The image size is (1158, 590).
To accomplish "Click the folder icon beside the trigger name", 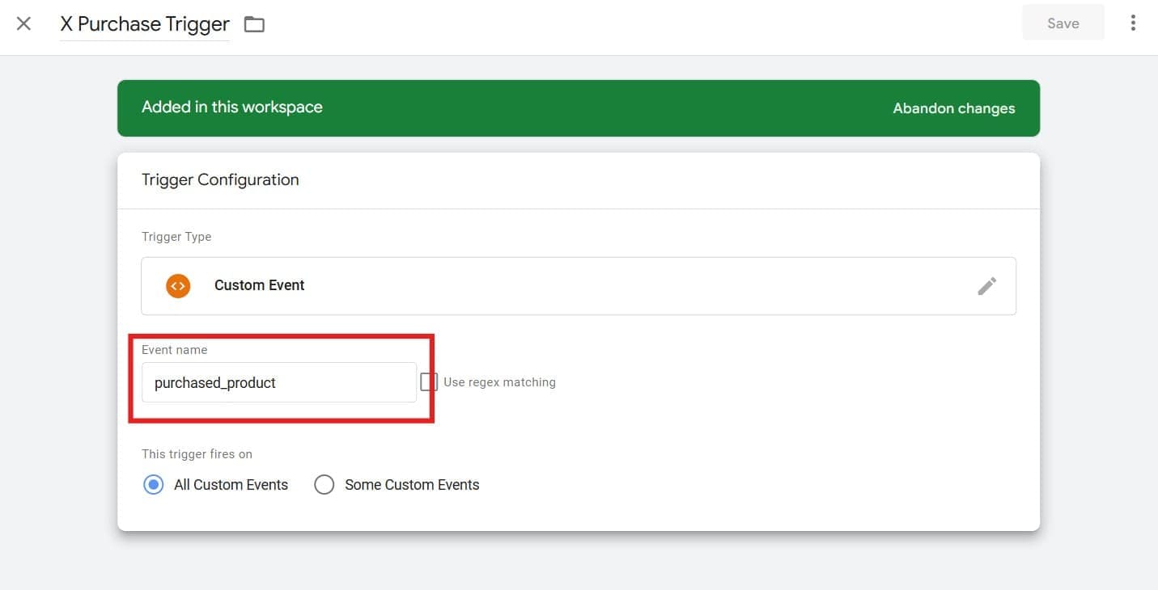I will point(254,23).
